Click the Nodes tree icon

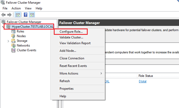click(x=13, y=36)
